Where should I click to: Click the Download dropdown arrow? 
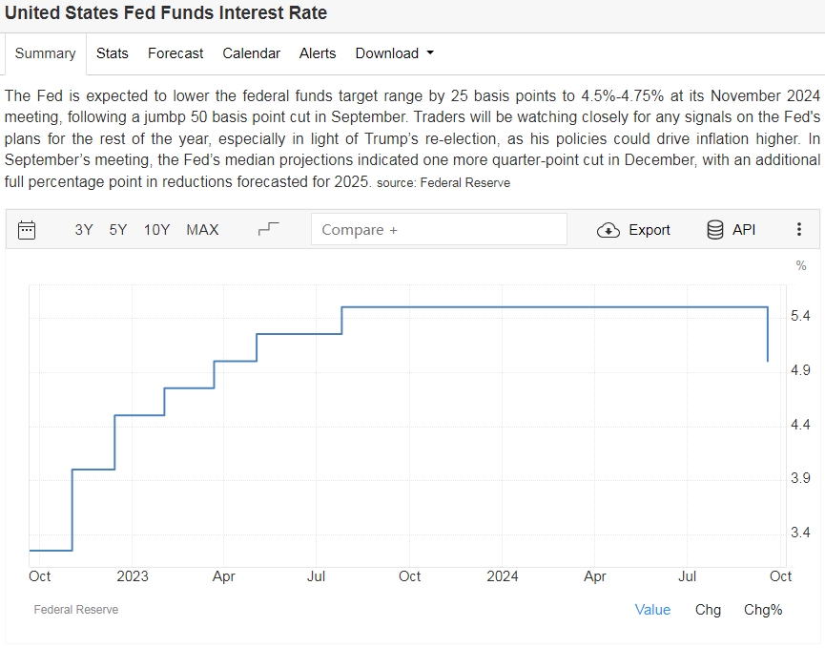tap(430, 53)
